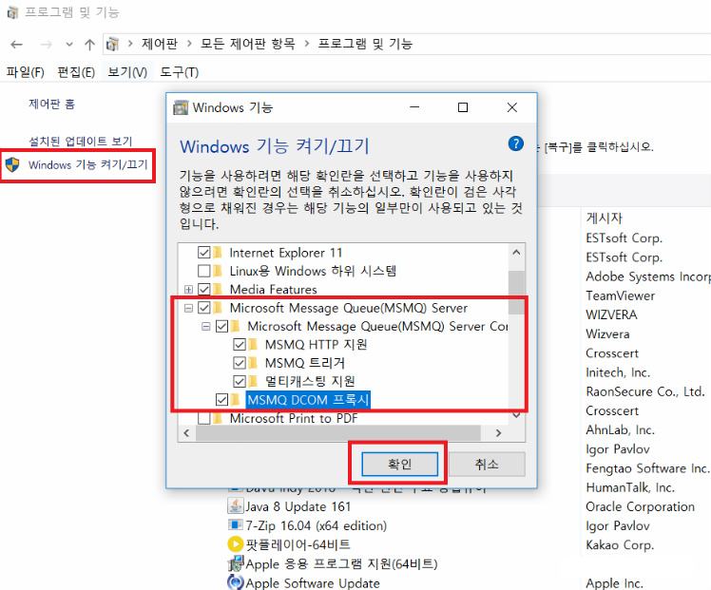Click the Windows 기능 dialog title bar icon
This screenshot has height=590, width=711.
tap(181, 108)
